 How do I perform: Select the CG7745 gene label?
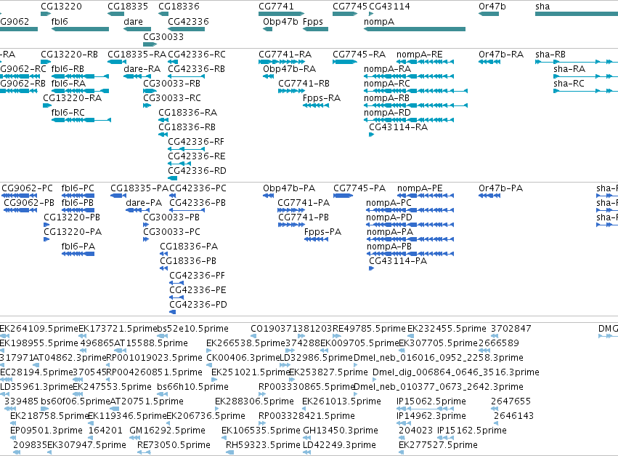pos(350,7)
